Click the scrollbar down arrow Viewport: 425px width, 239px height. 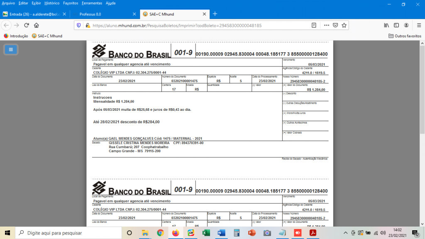422,224
